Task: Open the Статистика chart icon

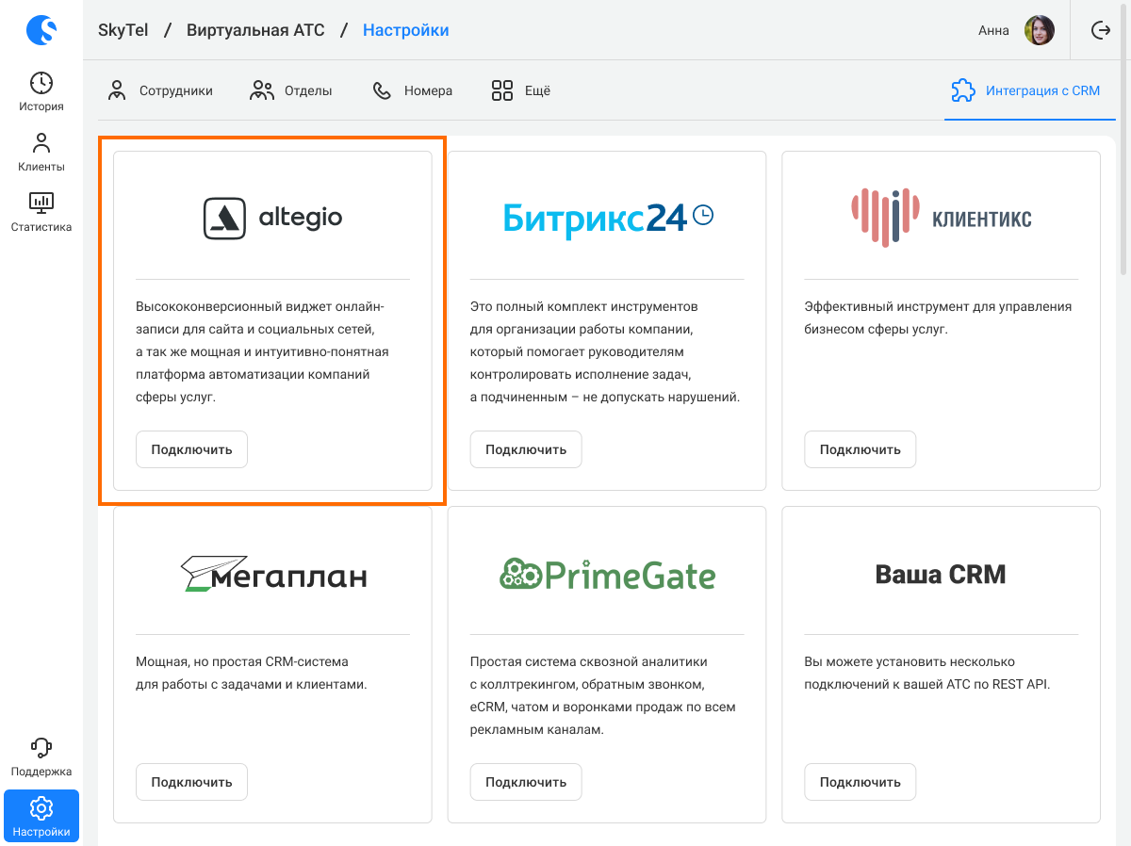Action: [x=41, y=203]
